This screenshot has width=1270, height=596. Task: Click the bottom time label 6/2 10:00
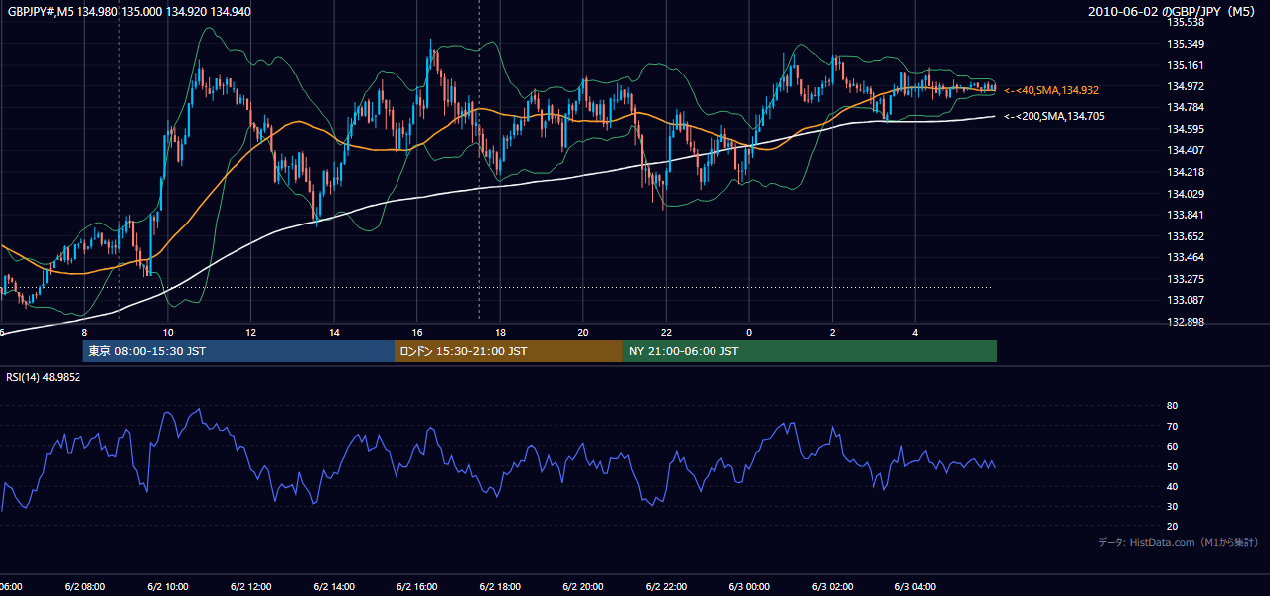(x=168, y=587)
